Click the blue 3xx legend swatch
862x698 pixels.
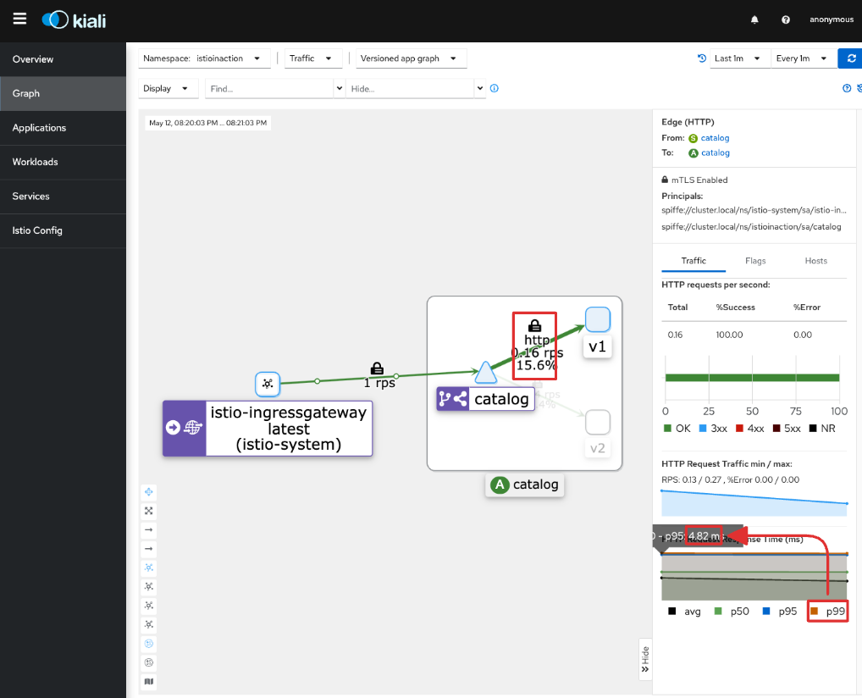[x=703, y=428]
